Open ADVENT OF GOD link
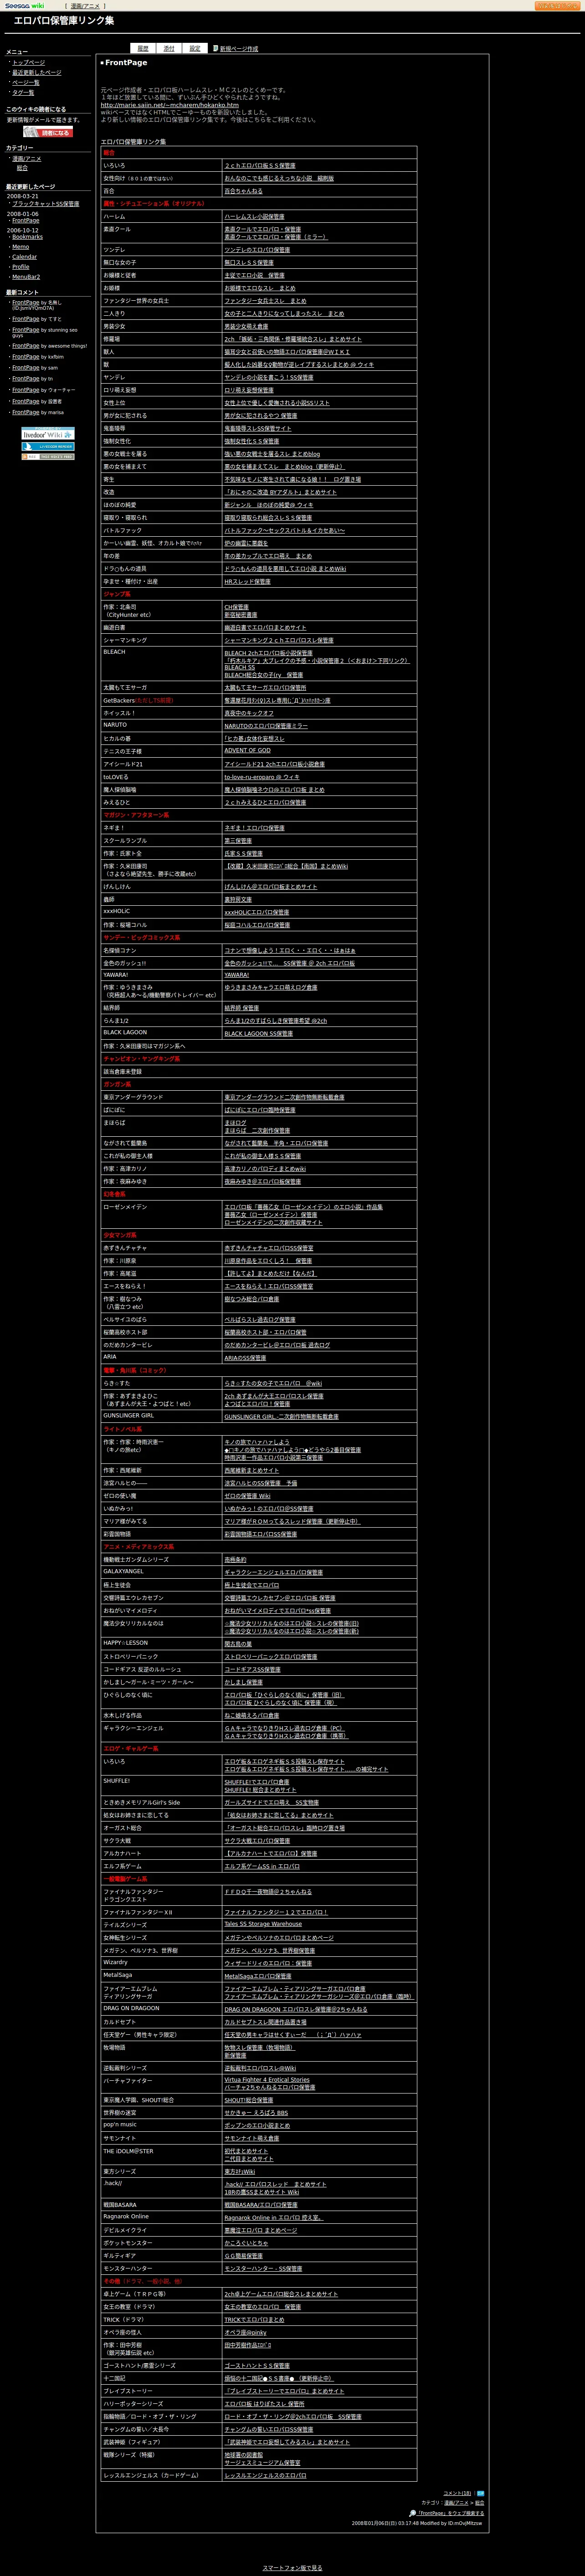The height and width of the screenshot is (2576, 585). coord(247,750)
